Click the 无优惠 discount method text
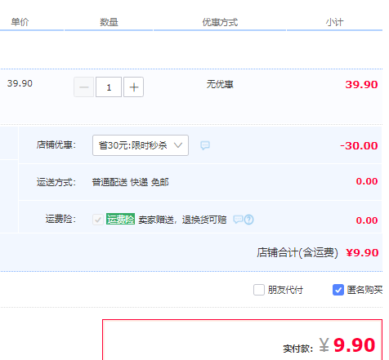Image resolution: width=389 pixels, height=360 pixels. click(x=220, y=84)
